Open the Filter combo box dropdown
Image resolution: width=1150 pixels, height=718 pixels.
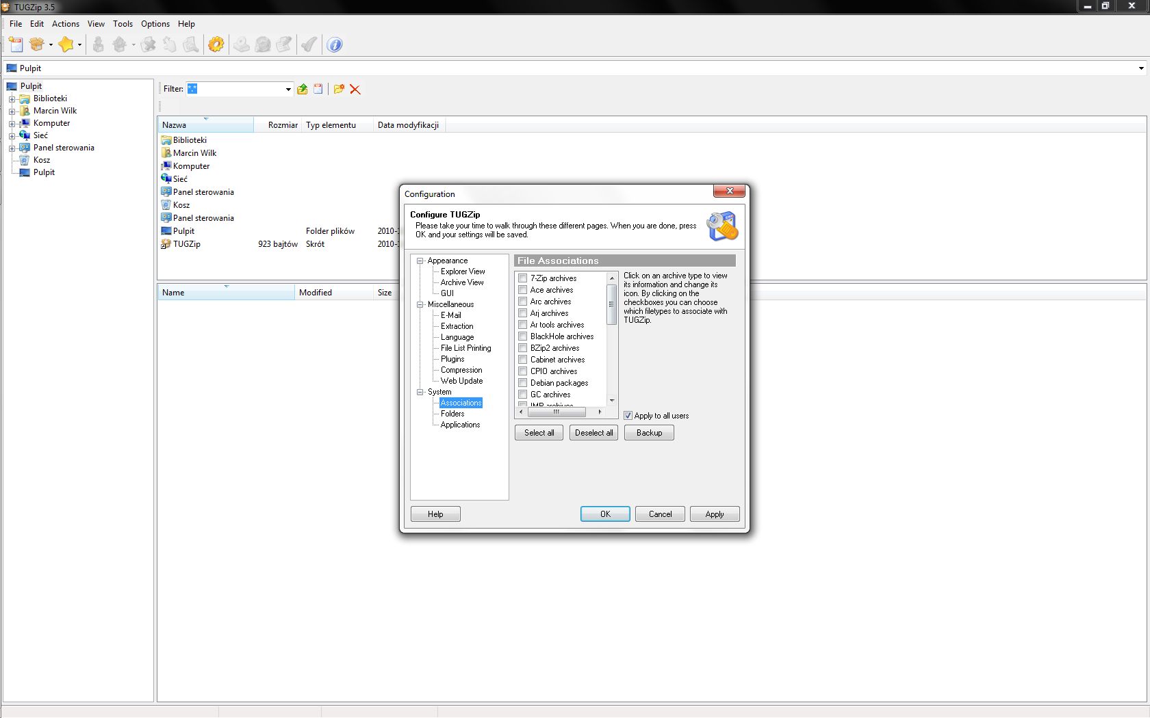click(288, 89)
